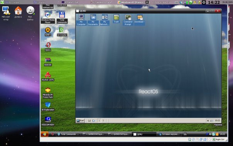Screen dimensions: 233x146
Task: Open My Computer icon in ReactOS
Action: point(81,20)
